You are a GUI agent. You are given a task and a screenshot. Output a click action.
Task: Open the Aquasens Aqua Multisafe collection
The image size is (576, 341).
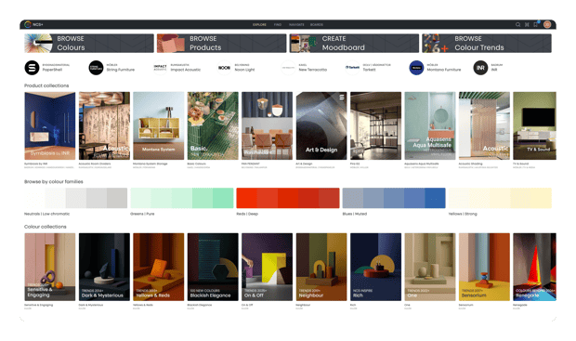pyautogui.click(x=430, y=125)
